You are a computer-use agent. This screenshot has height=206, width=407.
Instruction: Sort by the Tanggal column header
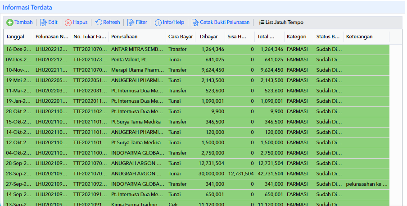click(18, 37)
